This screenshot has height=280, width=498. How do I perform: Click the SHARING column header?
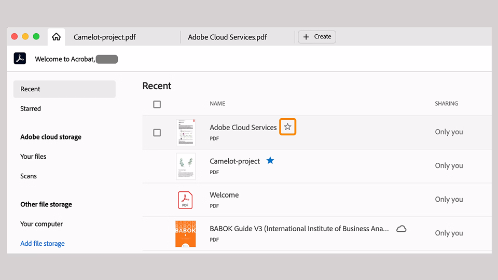[447, 104]
